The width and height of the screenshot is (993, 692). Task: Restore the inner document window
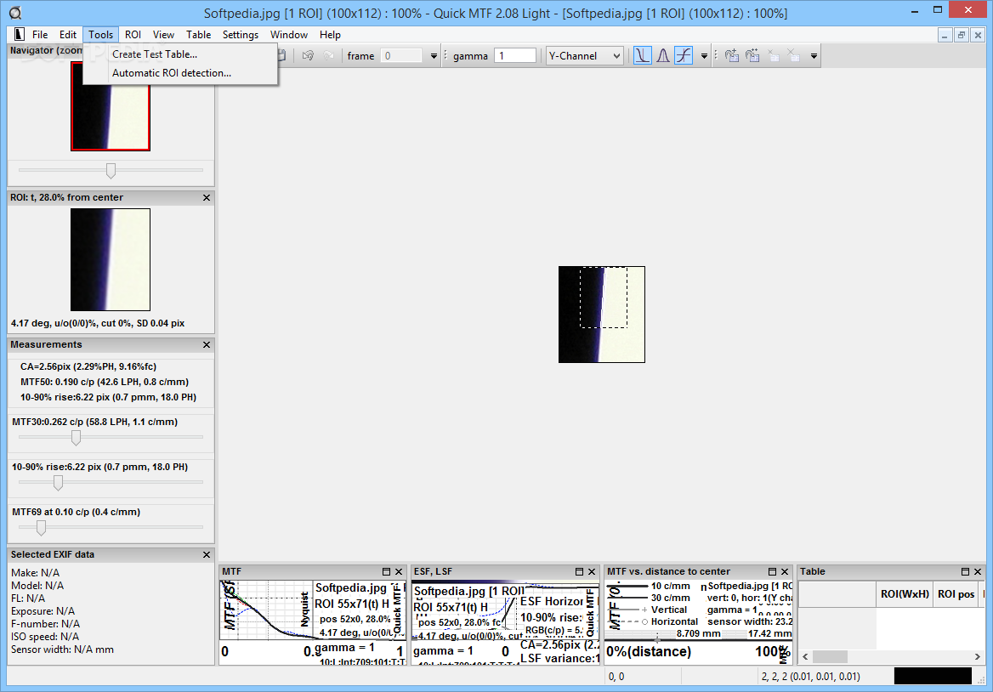(x=962, y=36)
